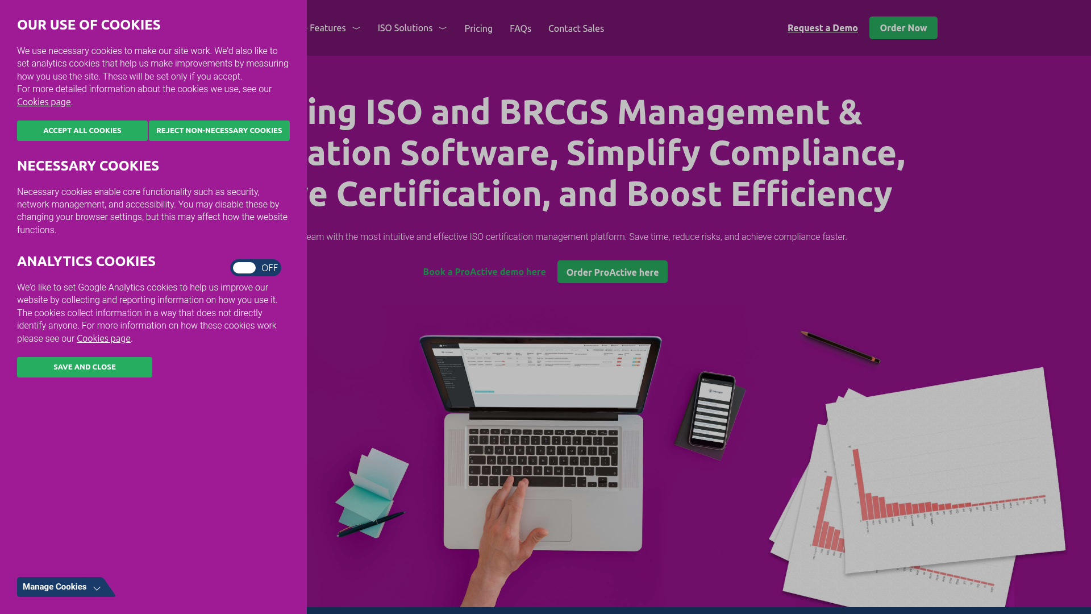Open the Contact Sales page
Screen dimensions: 1091x614
[x=576, y=28]
